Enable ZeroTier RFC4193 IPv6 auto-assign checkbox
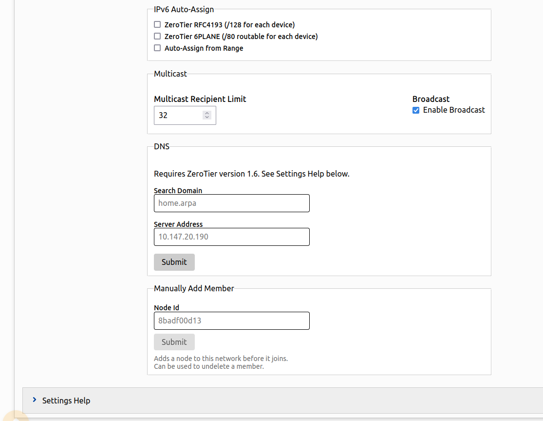543x421 pixels. (157, 24)
